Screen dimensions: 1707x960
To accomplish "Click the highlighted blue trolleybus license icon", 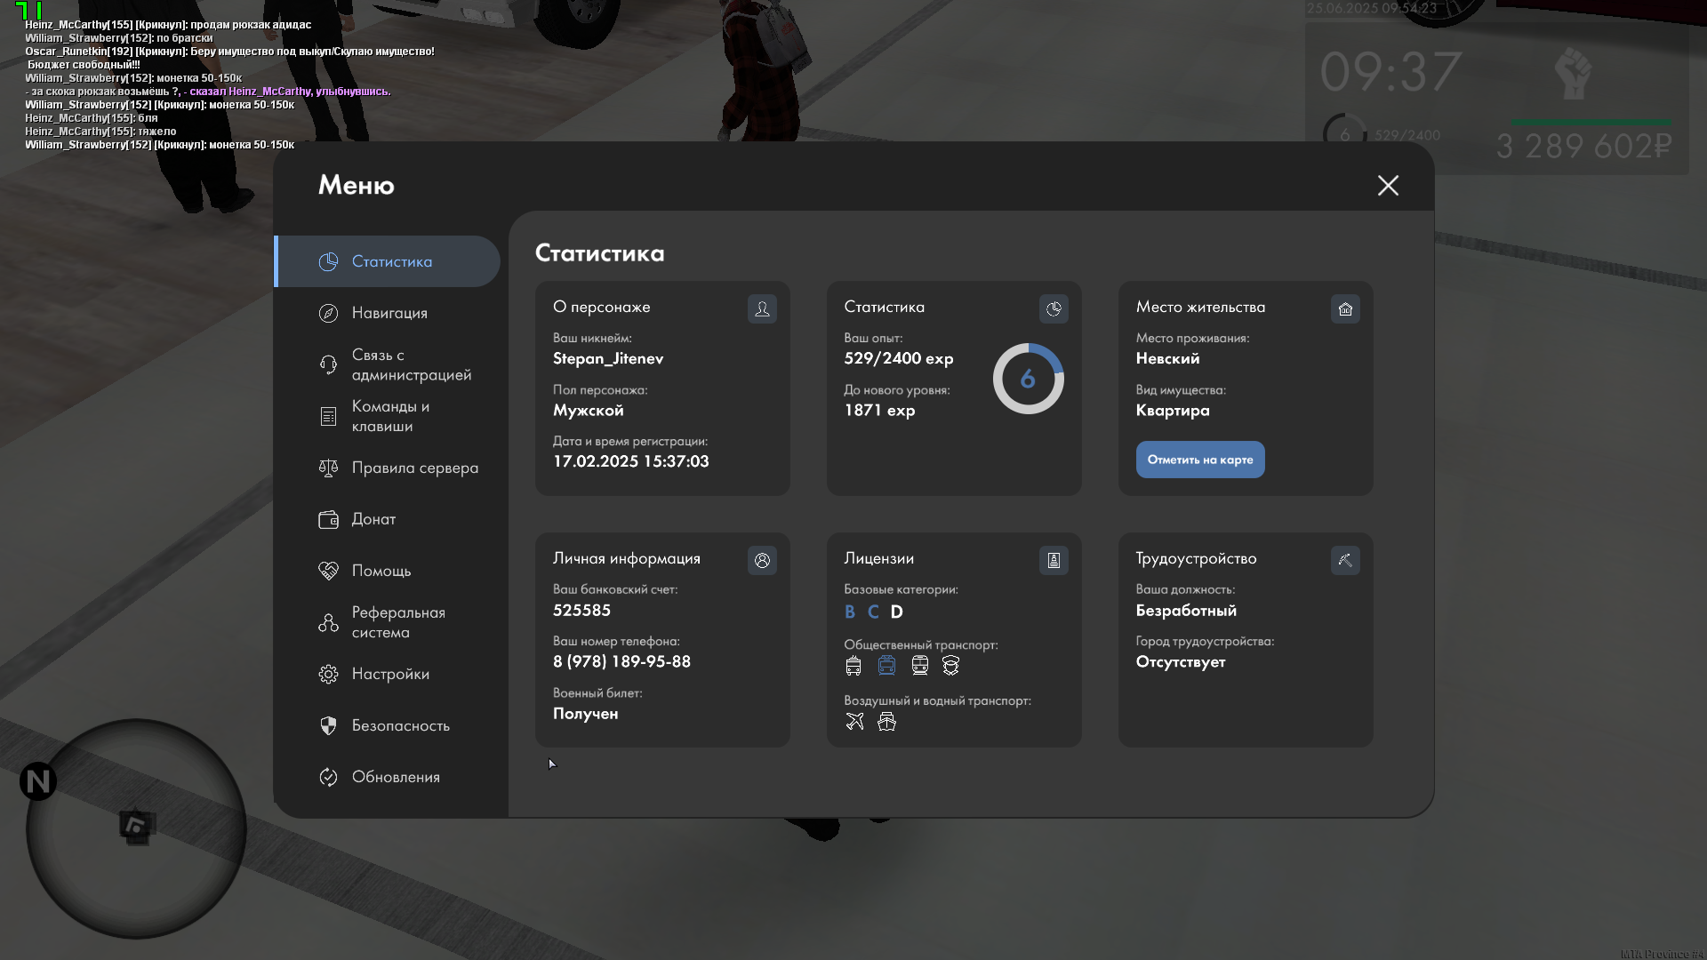I will (x=886, y=666).
